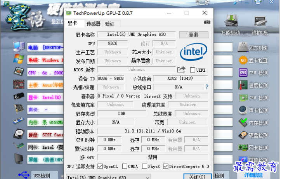Click the monitor icon beside 屏幕
Viewport: 281px width, 179px height.
click(x=19, y=159)
